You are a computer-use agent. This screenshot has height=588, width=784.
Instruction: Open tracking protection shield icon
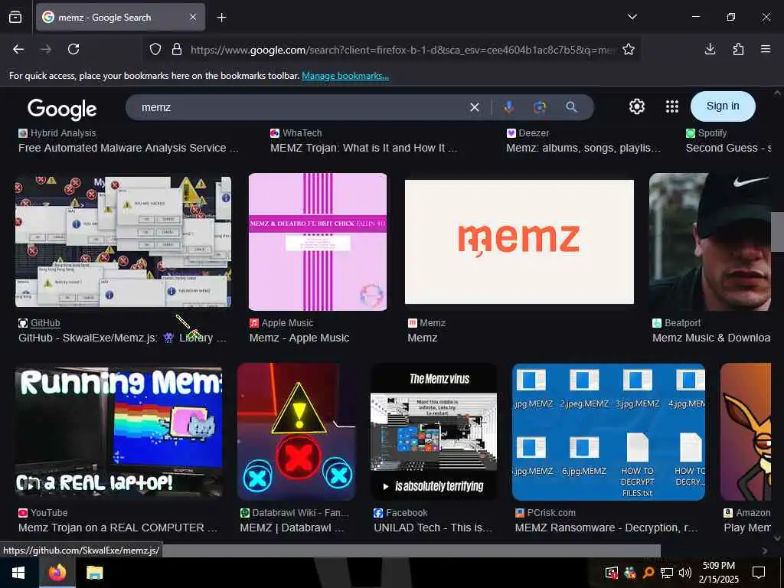155,50
